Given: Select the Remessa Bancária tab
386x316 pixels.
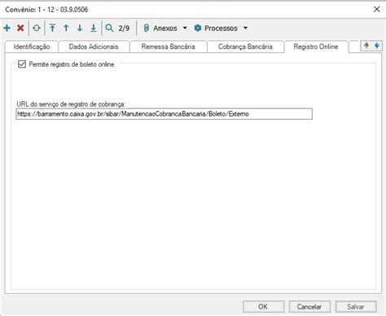Looking at the screenshot, I should (x=168, y=46).
